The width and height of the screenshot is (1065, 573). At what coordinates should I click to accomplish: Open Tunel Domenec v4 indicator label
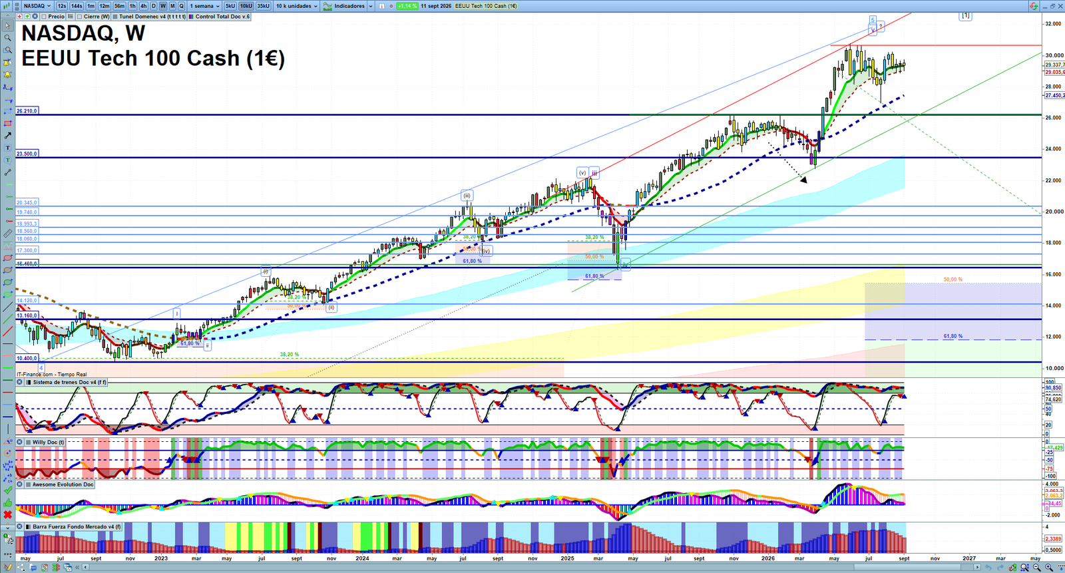[x=152, y=17]
